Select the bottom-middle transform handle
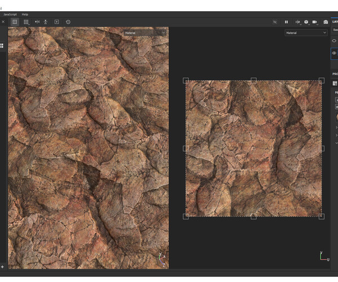 click(253, 217)
